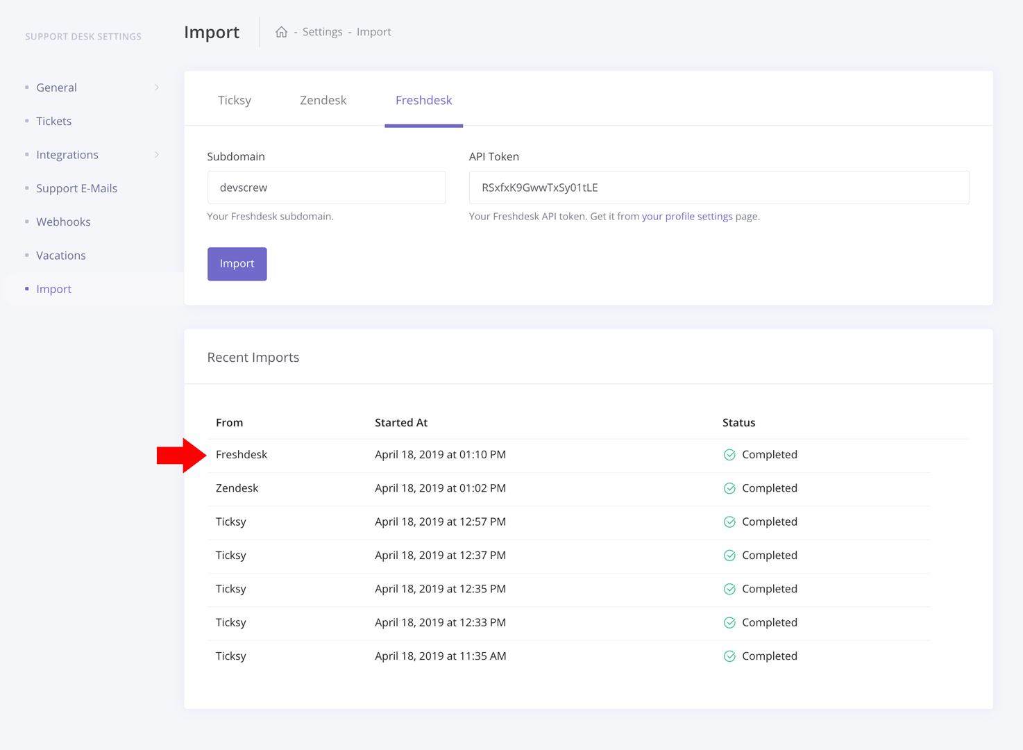Open Integrations in the sidebar

point(67,155)
